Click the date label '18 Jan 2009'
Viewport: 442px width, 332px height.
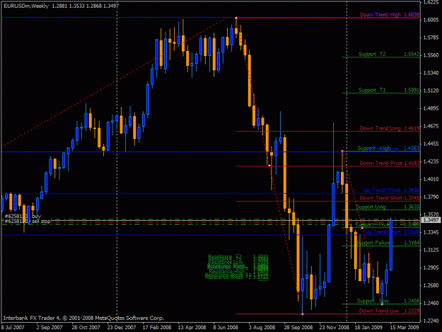(368, 327)
